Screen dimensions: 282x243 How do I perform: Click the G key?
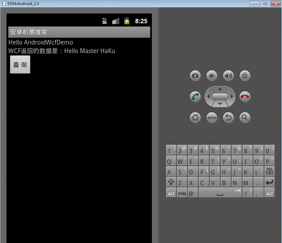tap(215, 171)
